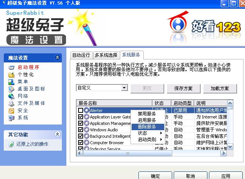
Task: Collapse the 魔法设置 panel
Action: click(x=58, y=58)
